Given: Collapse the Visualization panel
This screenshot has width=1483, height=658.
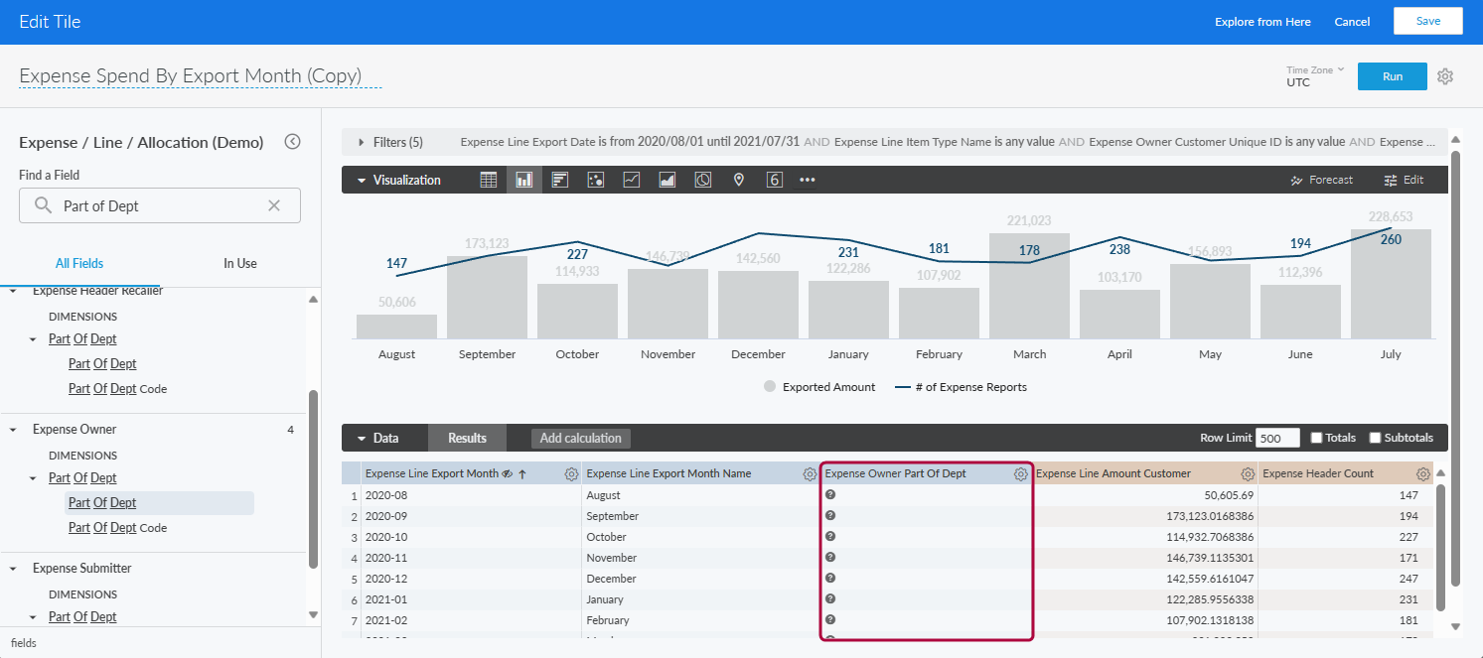Looking at the screenshot, I should tap(363, 180).
